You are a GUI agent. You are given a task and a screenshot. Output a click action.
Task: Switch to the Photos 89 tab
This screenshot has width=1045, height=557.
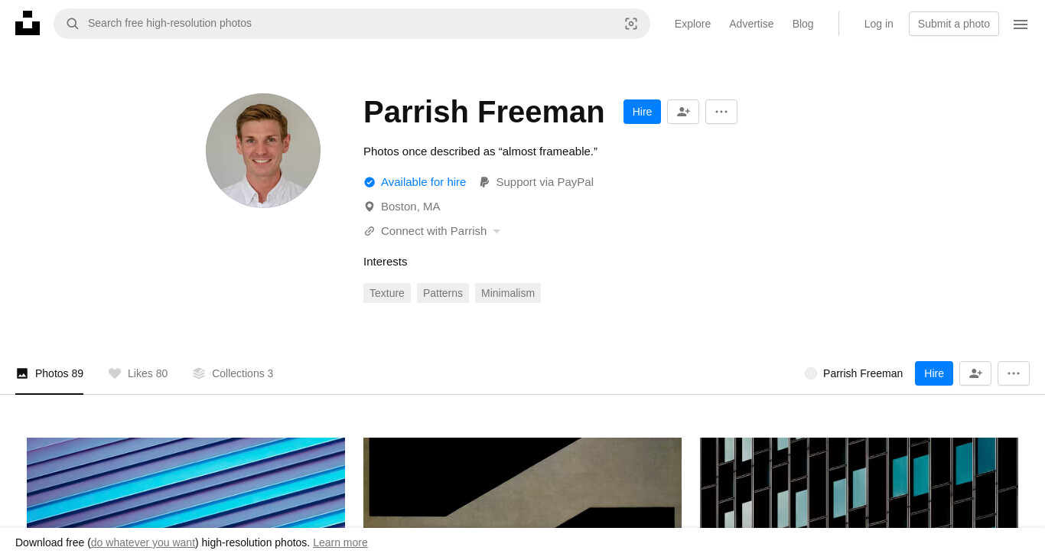(50, 373)
